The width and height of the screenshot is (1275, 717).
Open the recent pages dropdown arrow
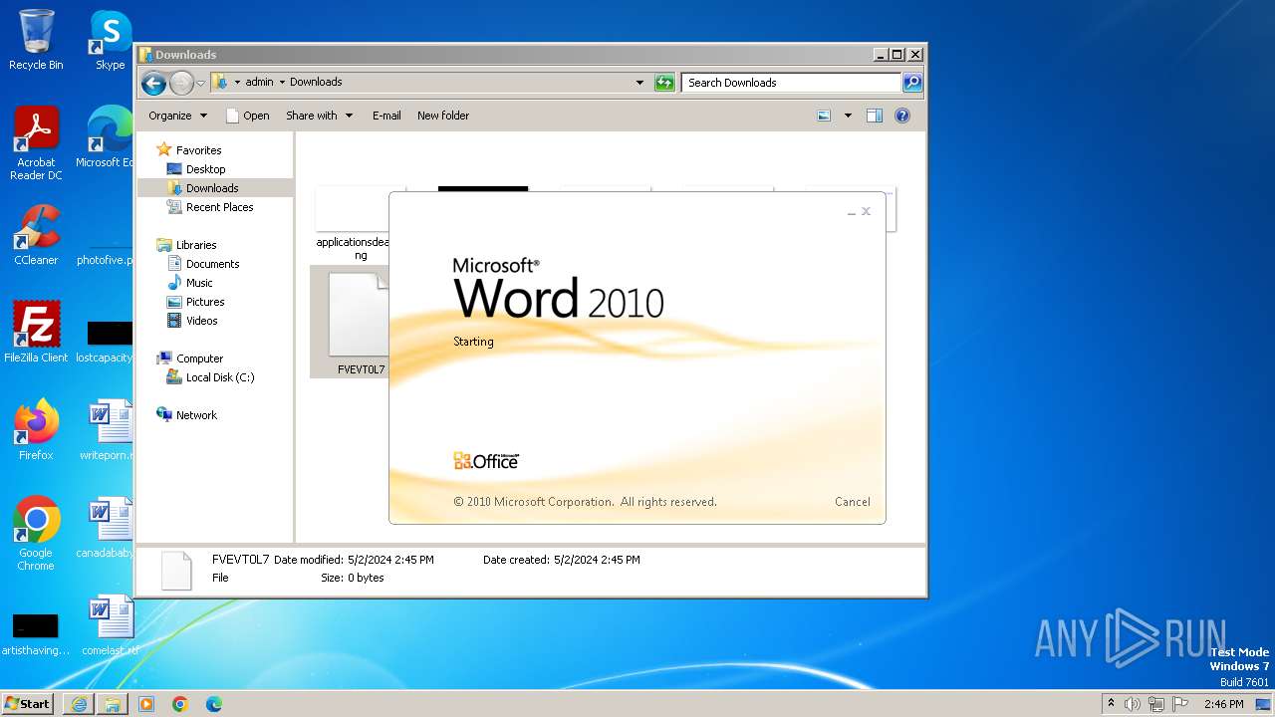tap(201, 83)
